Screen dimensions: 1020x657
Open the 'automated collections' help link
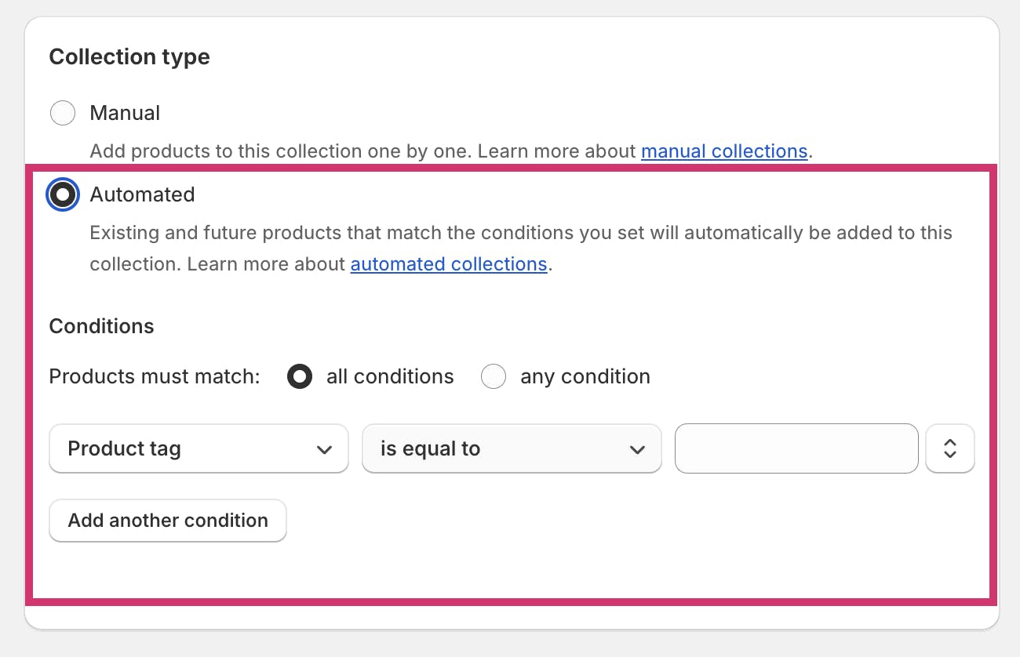[449, 264]
